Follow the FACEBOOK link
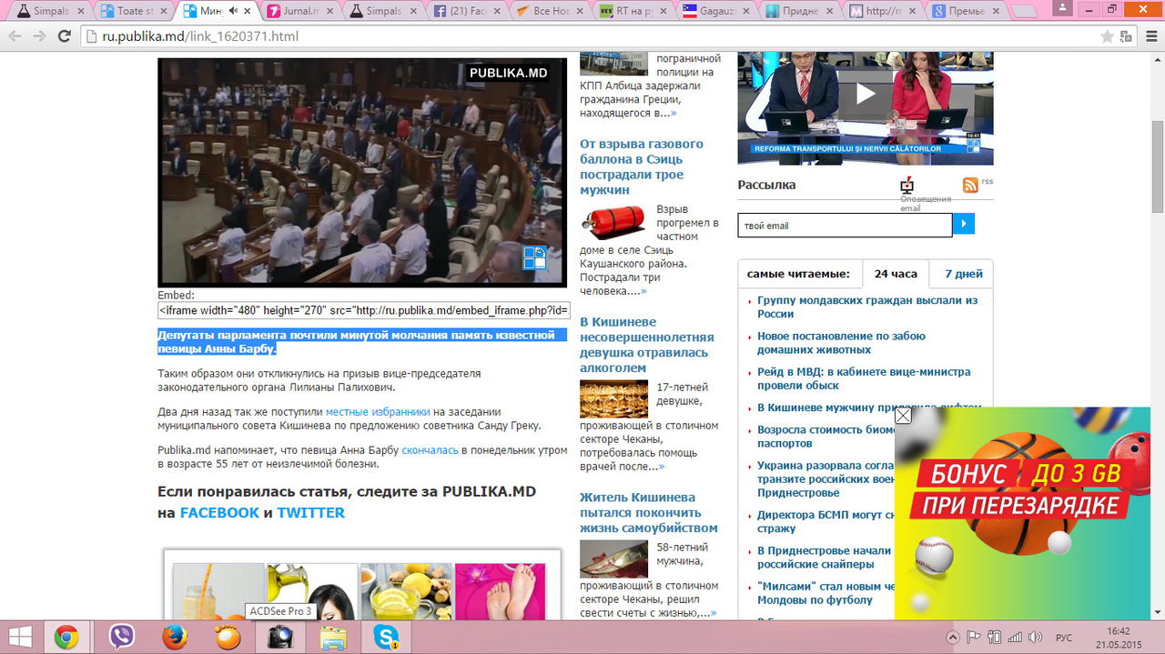This screenshot has height=654, width=1165. point(219,513)
